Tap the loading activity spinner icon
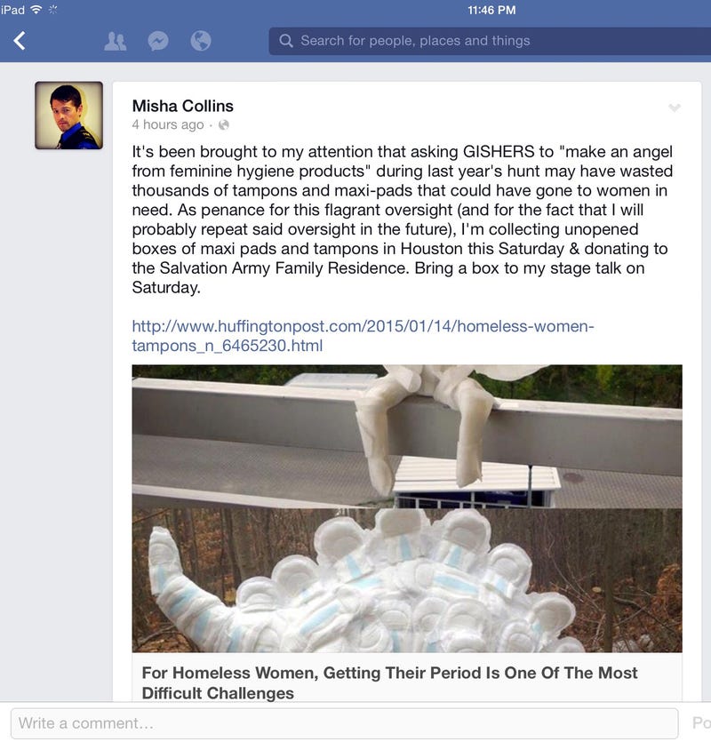The image size is (711, 742). (x=52, y=10)
